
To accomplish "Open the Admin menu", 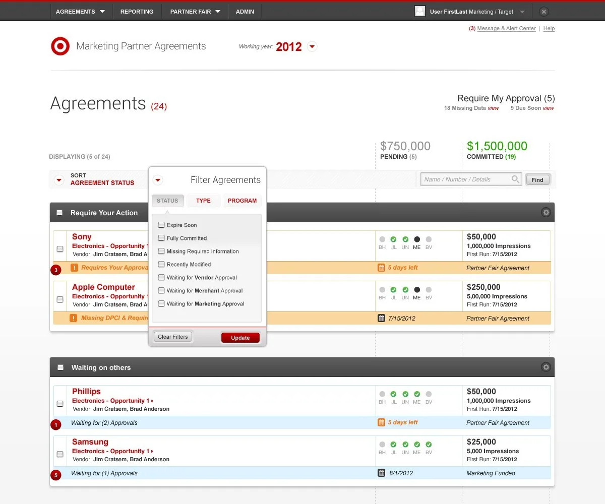I will tap(245, 12).
